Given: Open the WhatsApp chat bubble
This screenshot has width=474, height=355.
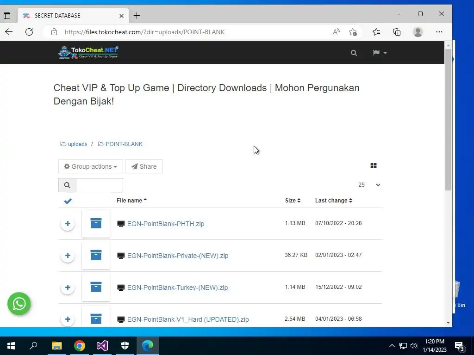Looking at the screenshot, I should click(x=19, y=304).
